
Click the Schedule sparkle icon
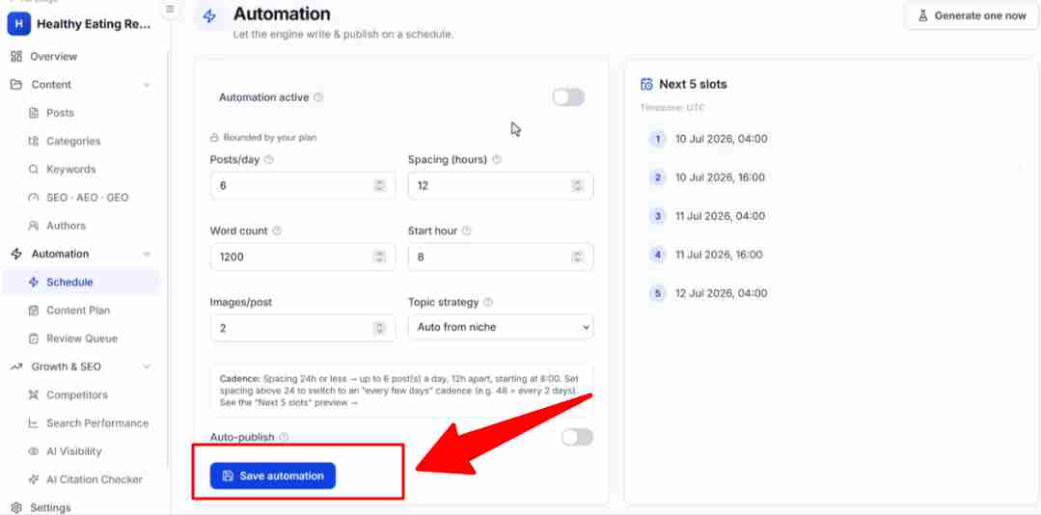click(34, 282)
